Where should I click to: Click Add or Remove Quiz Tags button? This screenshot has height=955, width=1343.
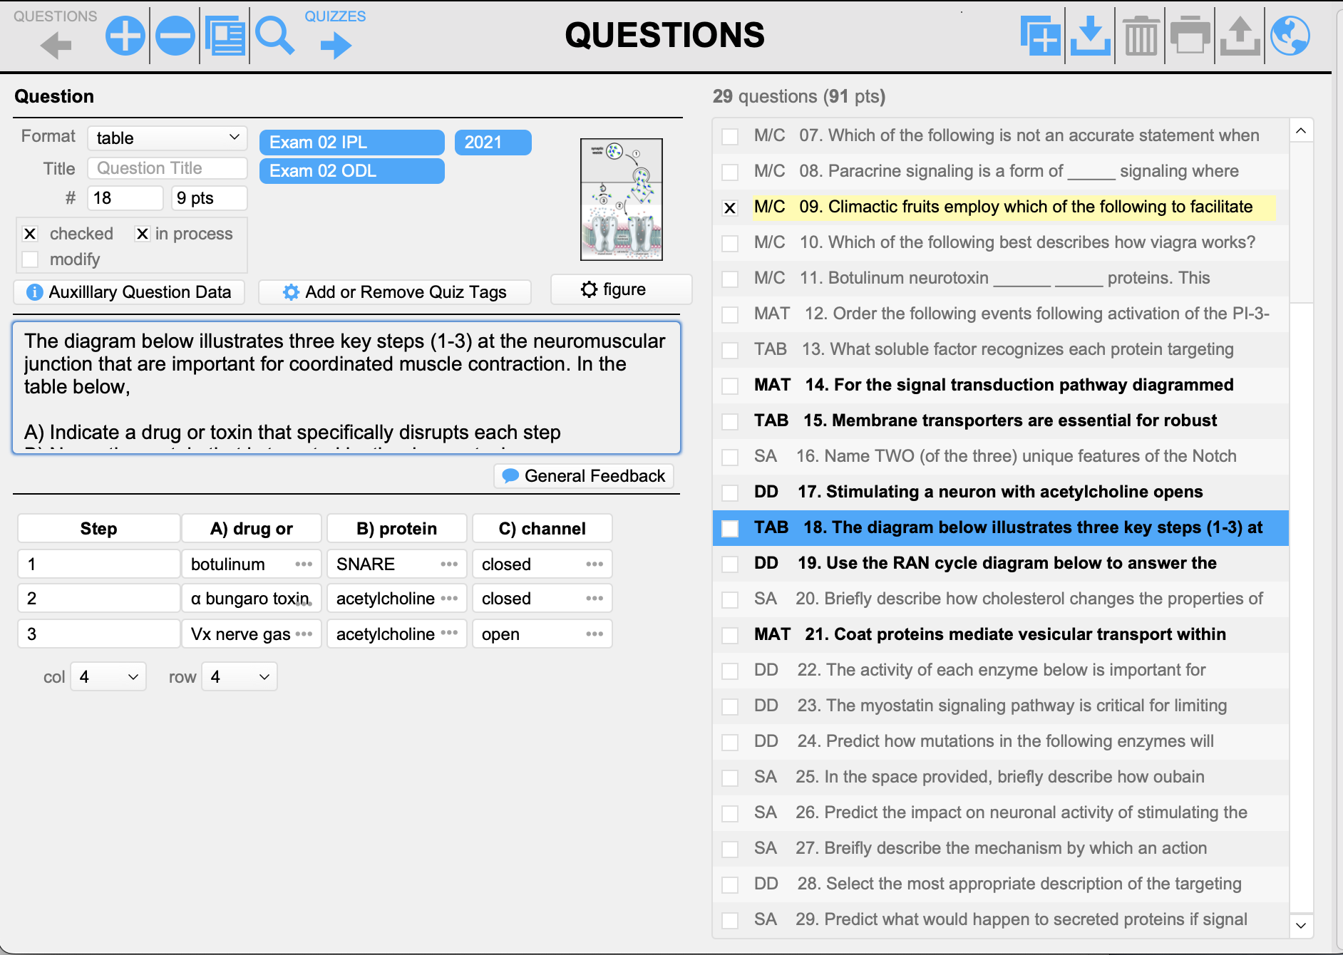coord(395,292)
